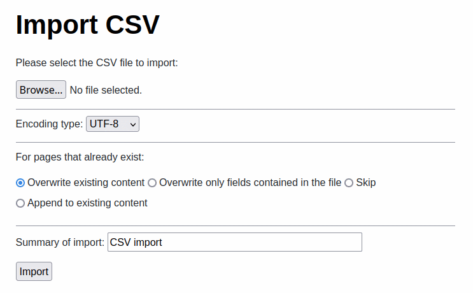Click the 'Skip' option label text

(x=366, y=183)
